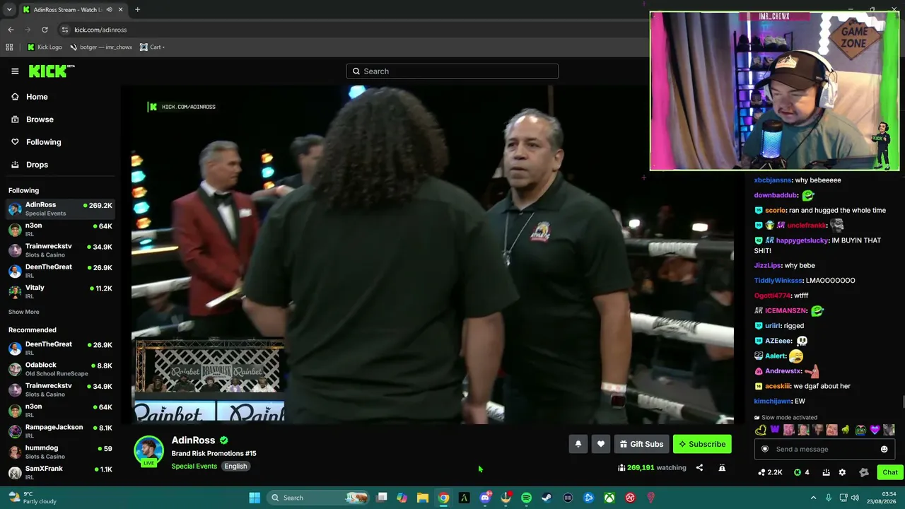Open Kick Logo bookmark
The image size is (905, 509).
(x=45, y=47)
